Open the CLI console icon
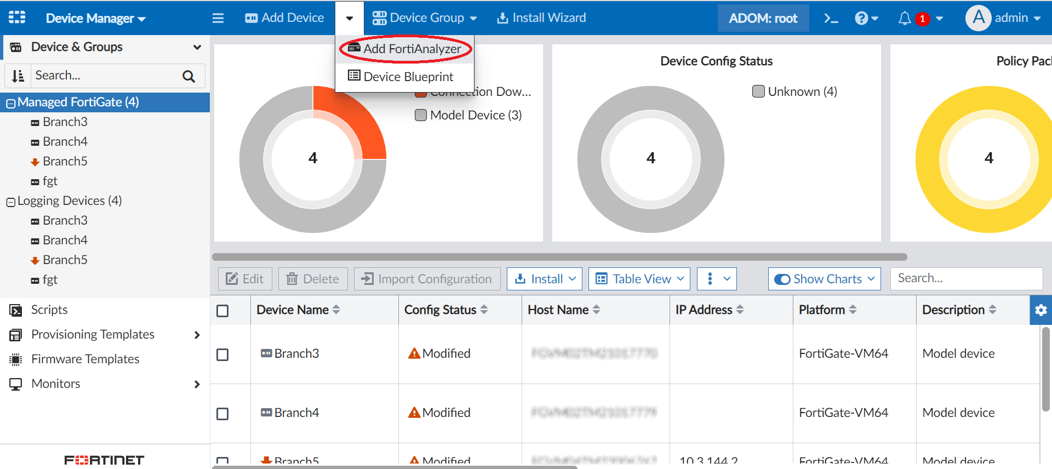1052x469 pixels. (831, 18)
